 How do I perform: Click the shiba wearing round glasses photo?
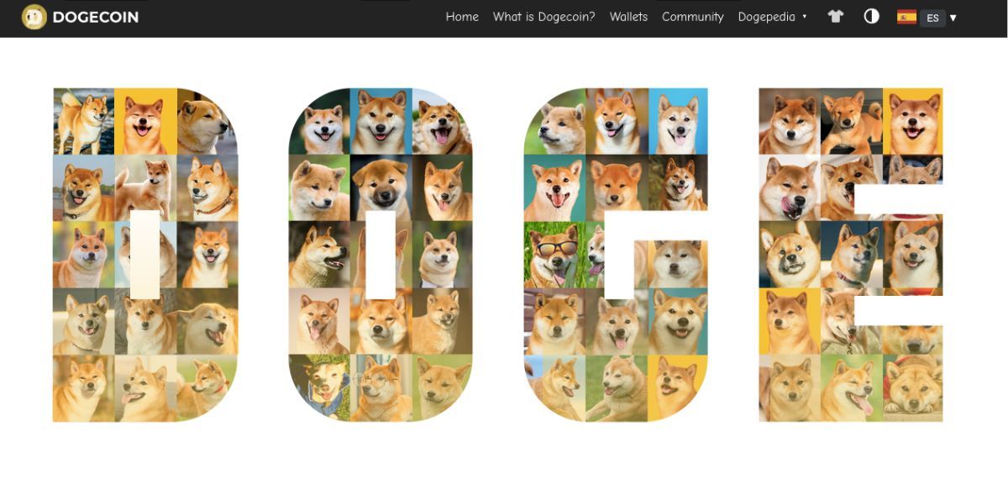381,387
